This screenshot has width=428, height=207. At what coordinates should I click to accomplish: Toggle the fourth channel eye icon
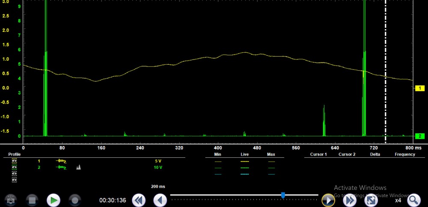[x=15, y=180]
